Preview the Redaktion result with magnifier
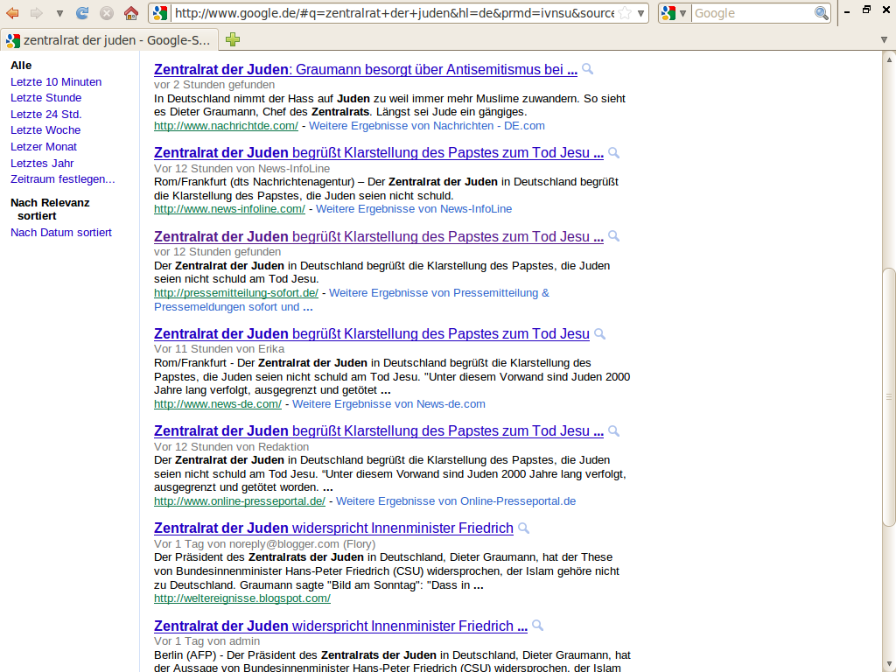Image resolution: width=896 pixels, height=672 pixels. (x=613, y=430)
